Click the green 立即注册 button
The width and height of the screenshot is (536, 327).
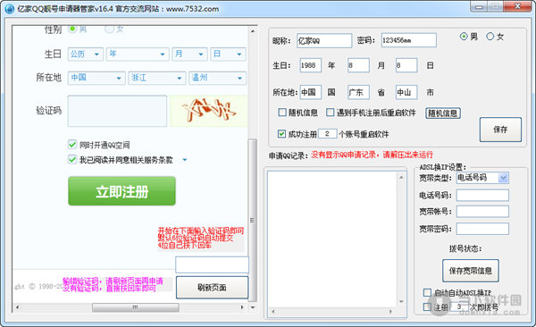pyautogui.click(x=121, y=191)
